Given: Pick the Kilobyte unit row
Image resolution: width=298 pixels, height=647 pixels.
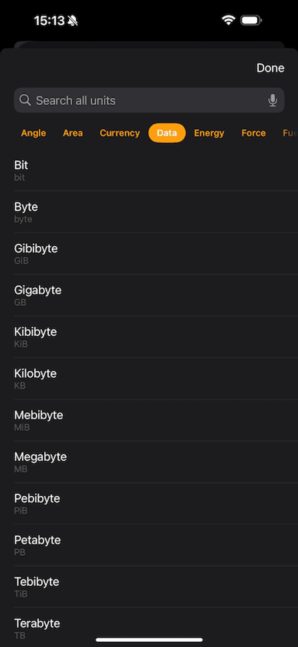Looking at the screenshot, I should pyautogui.click(x=156, y=379).
